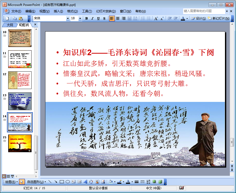Switch to the 大纲 outline tab
Image resolution: width=236 pixels, height=193 pixels.
tap(10, 25)
